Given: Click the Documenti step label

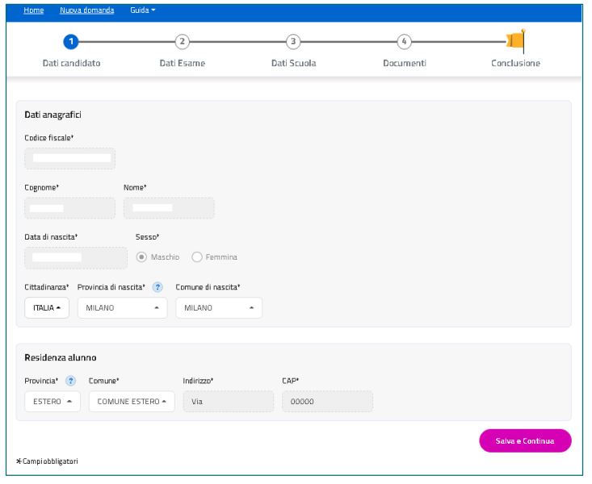Looking at the screenshot, I should [x=405, y=64].
